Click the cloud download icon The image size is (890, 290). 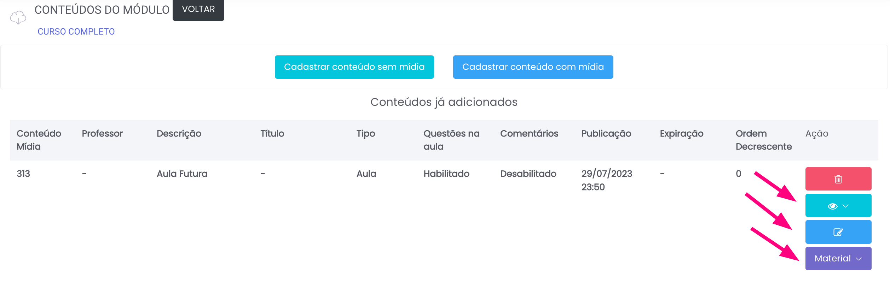pos(18,17)
